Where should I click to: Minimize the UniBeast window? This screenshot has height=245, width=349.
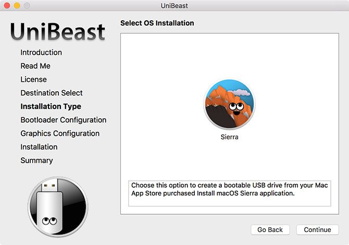point(17,5)
